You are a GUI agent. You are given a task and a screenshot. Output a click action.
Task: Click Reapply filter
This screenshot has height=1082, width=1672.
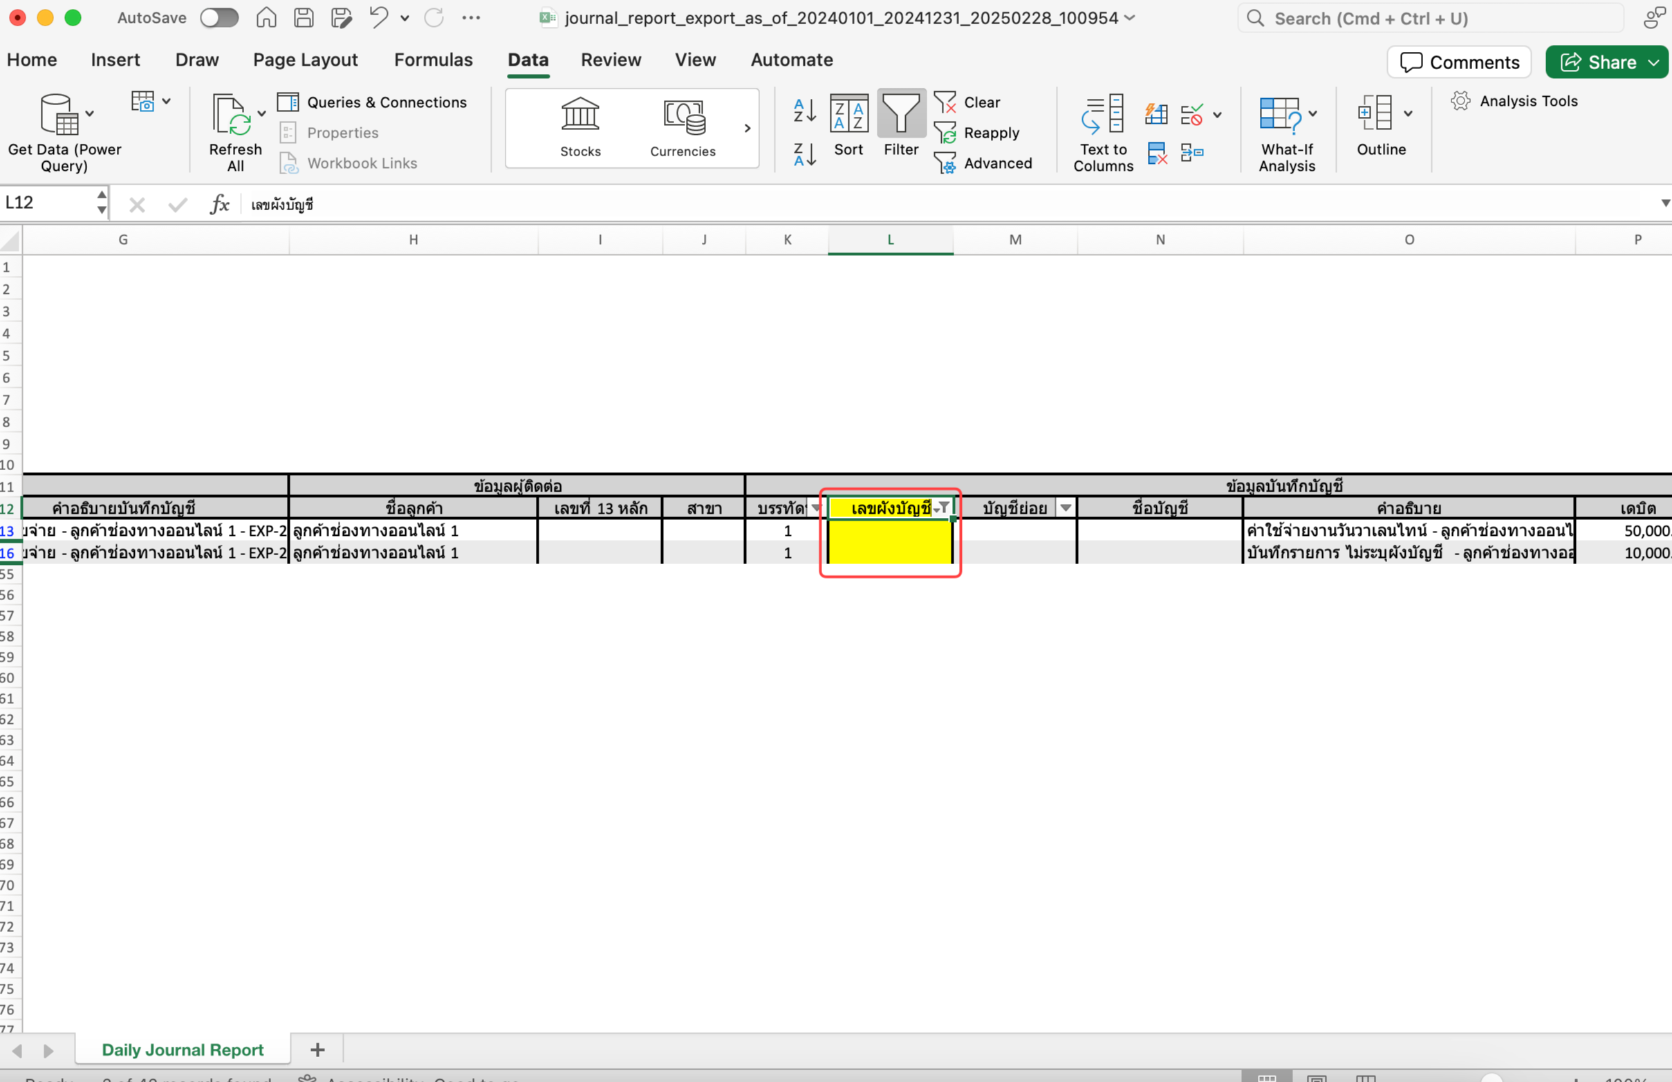pos(977,133)
